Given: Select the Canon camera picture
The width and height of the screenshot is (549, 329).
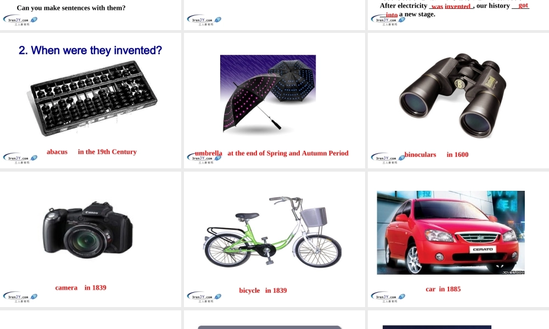Looking at the screenshot, I should 88,230.
